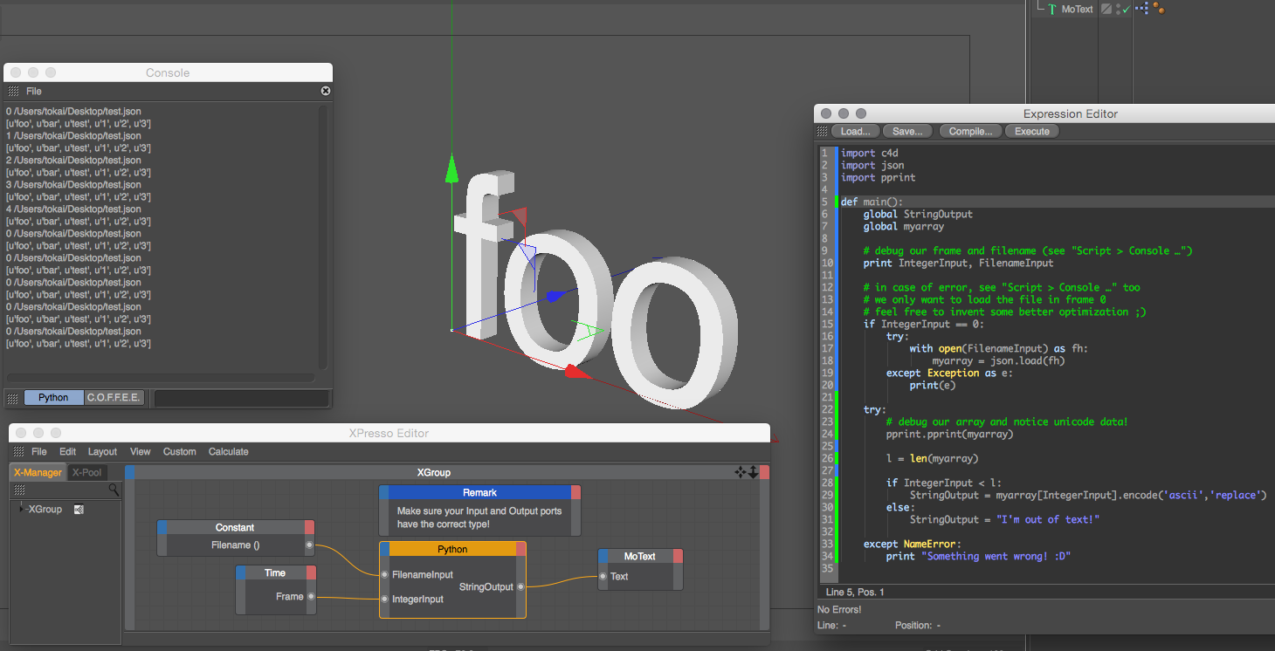Click the Console command input field
Viewport: 1275px width, 651px height.
pyautogui.click(x=241, y=398)
